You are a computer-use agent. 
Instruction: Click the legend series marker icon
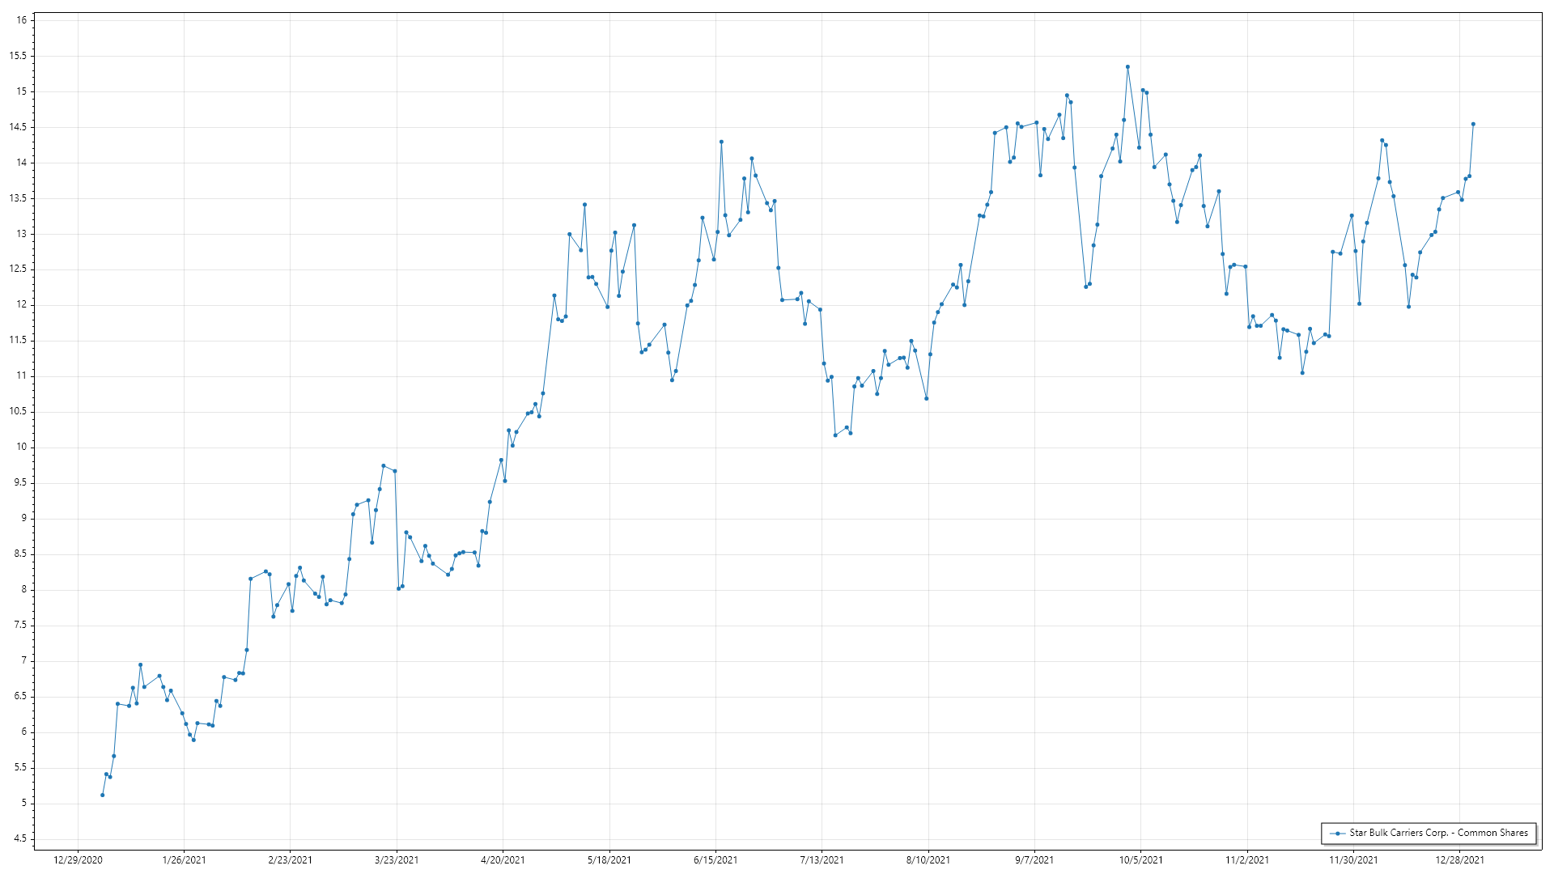point(1338,834)
